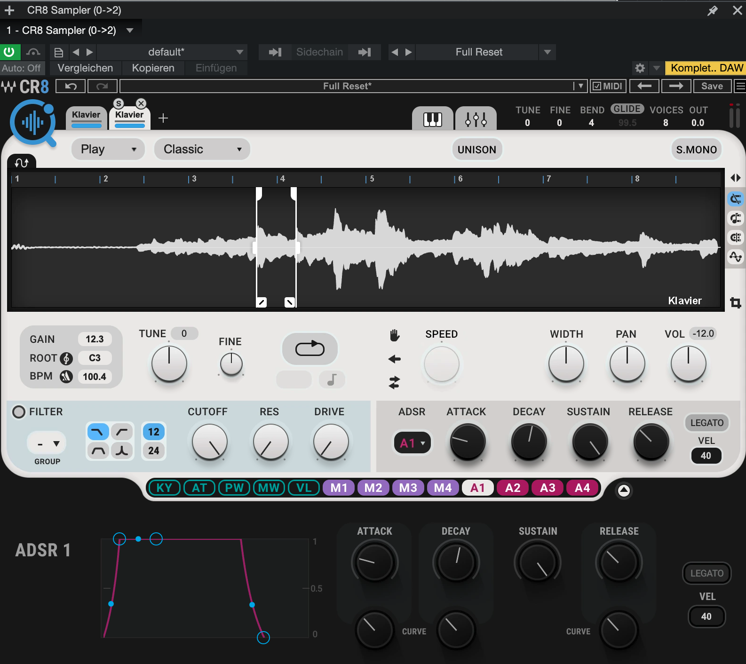This screenshot has width=746, height=664.
Task: Click the waveform view tab icon
Action: click(22, 162)
